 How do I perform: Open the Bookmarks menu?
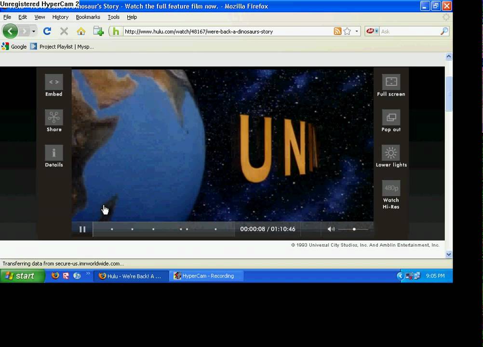pyautogui.click(x=88, y=17)
